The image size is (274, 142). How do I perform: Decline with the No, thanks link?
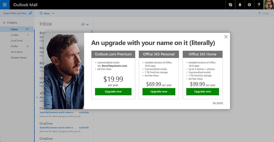click(x=218, y=103)
